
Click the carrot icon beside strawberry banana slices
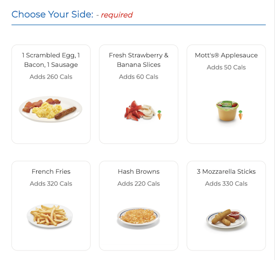pos(159,115)
